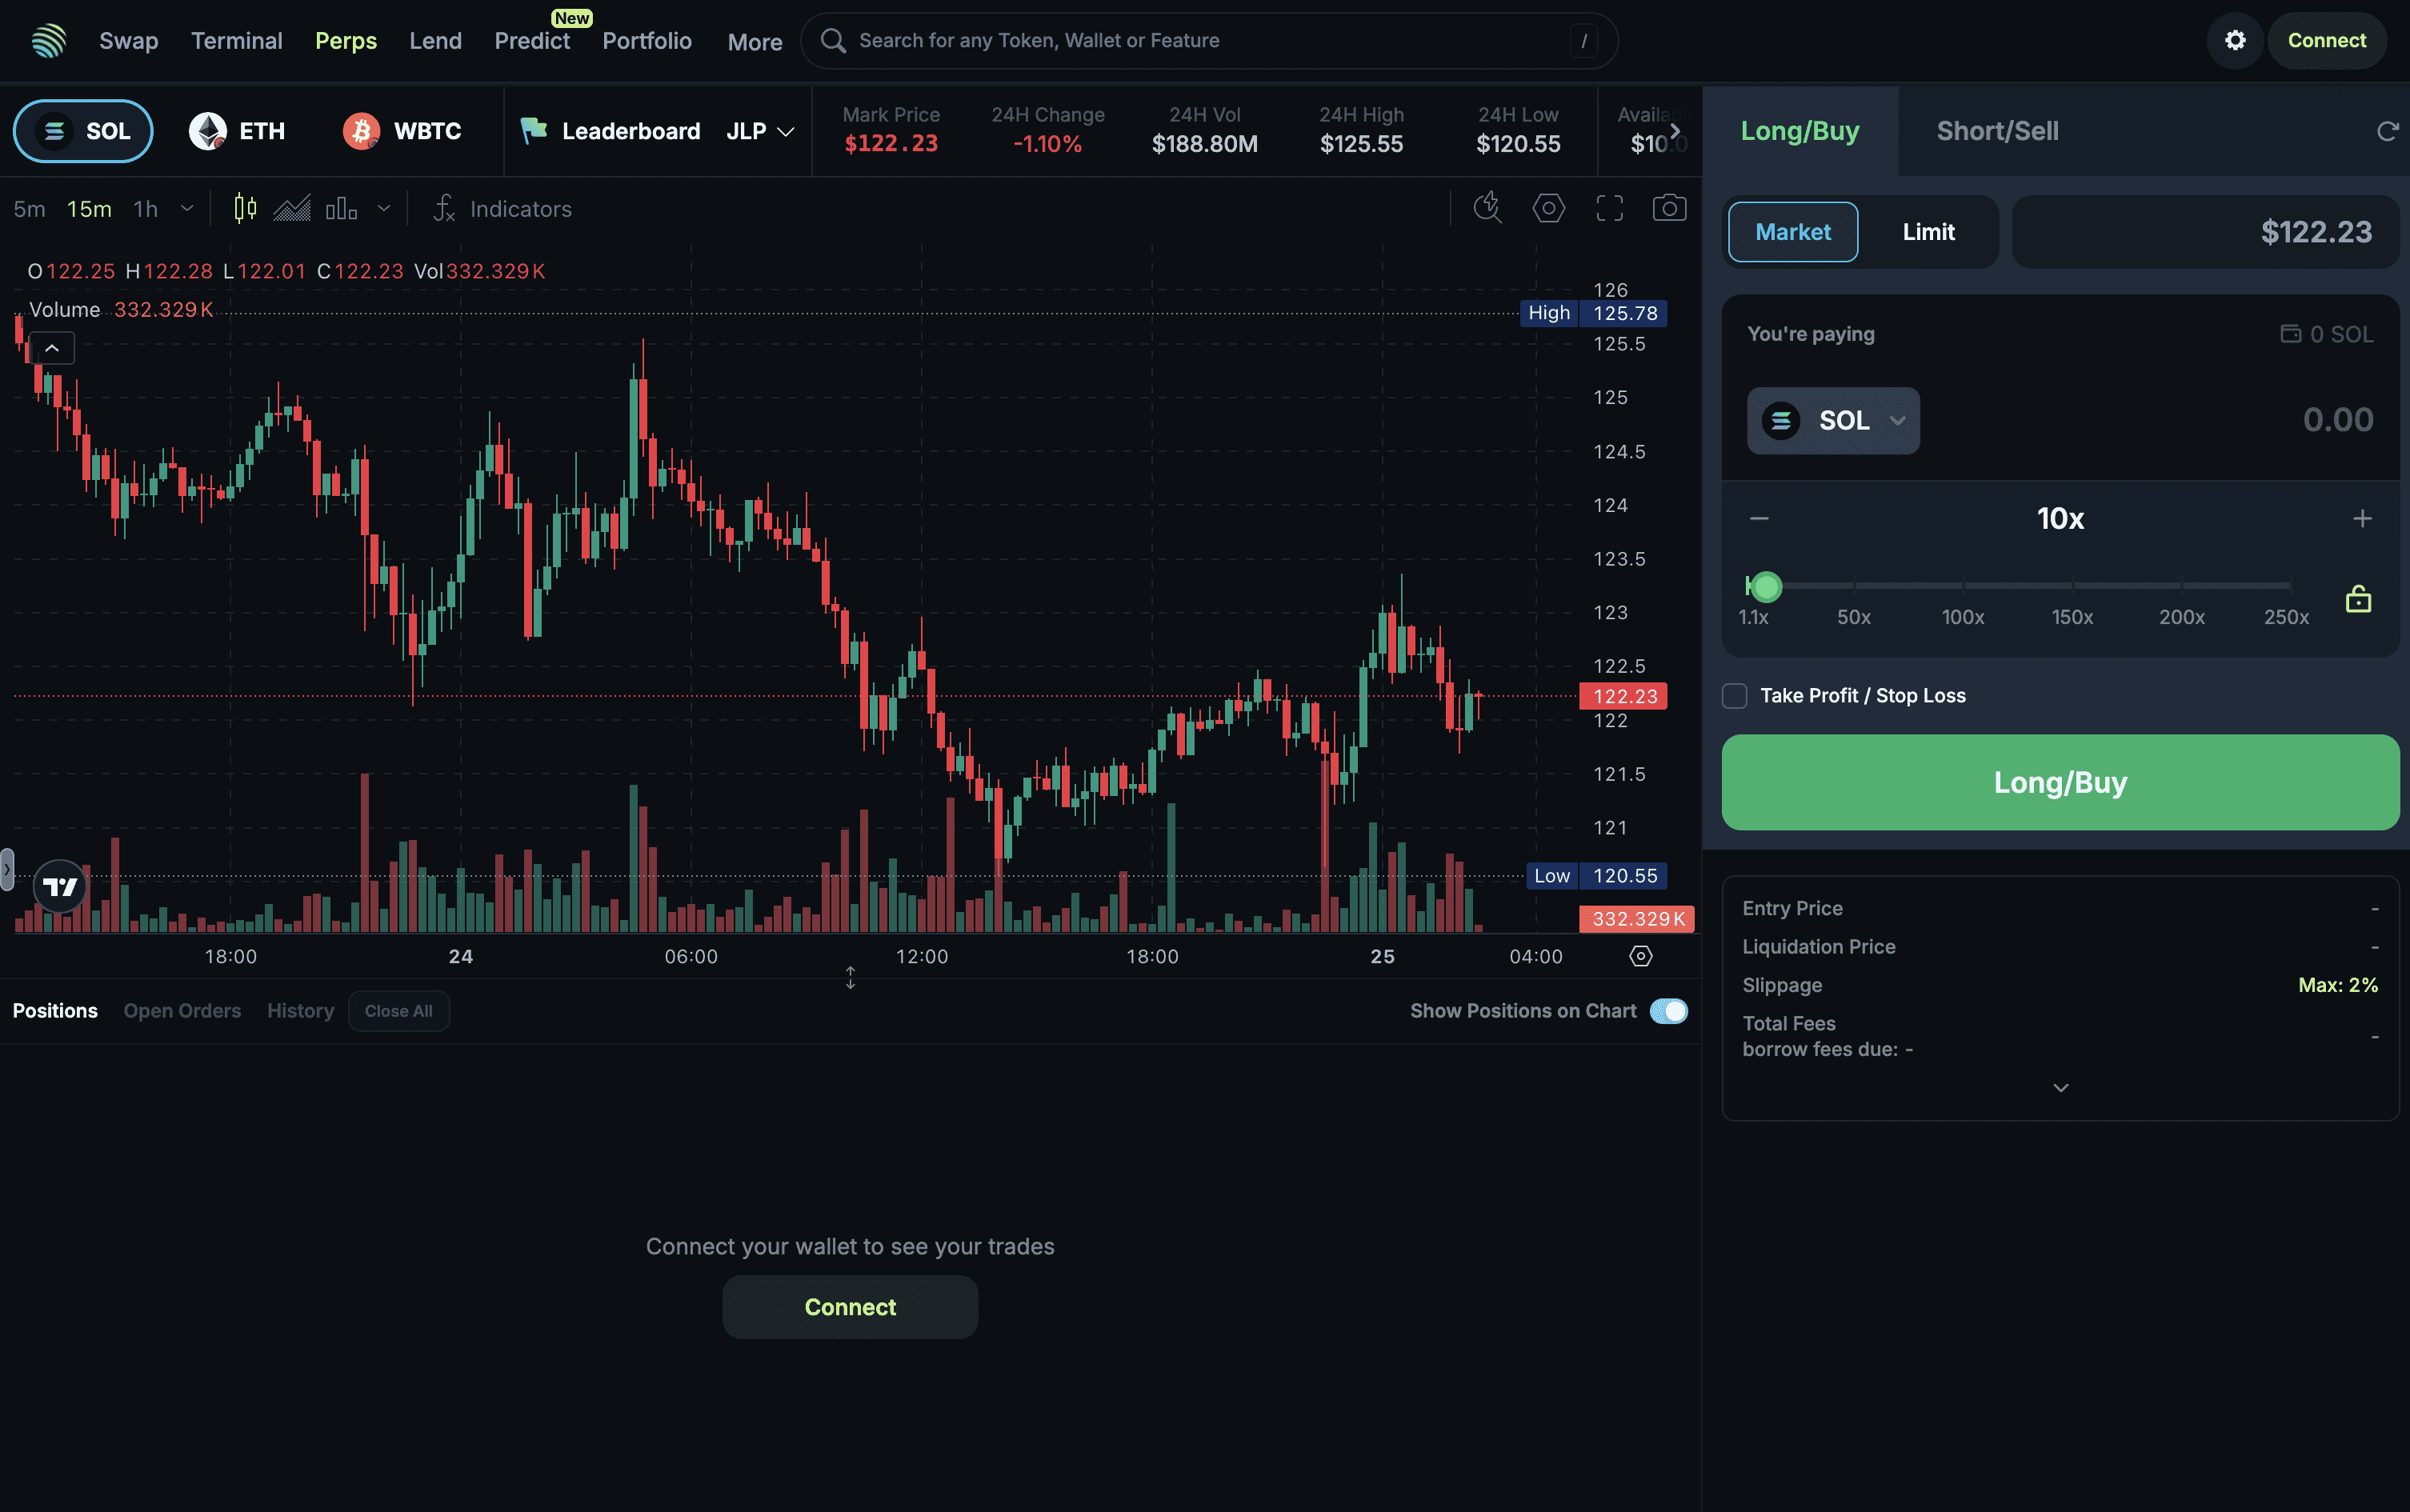Open SOL paying token selector
The height and width of the screenshot is (1512, 2410).
(1833, 421)
